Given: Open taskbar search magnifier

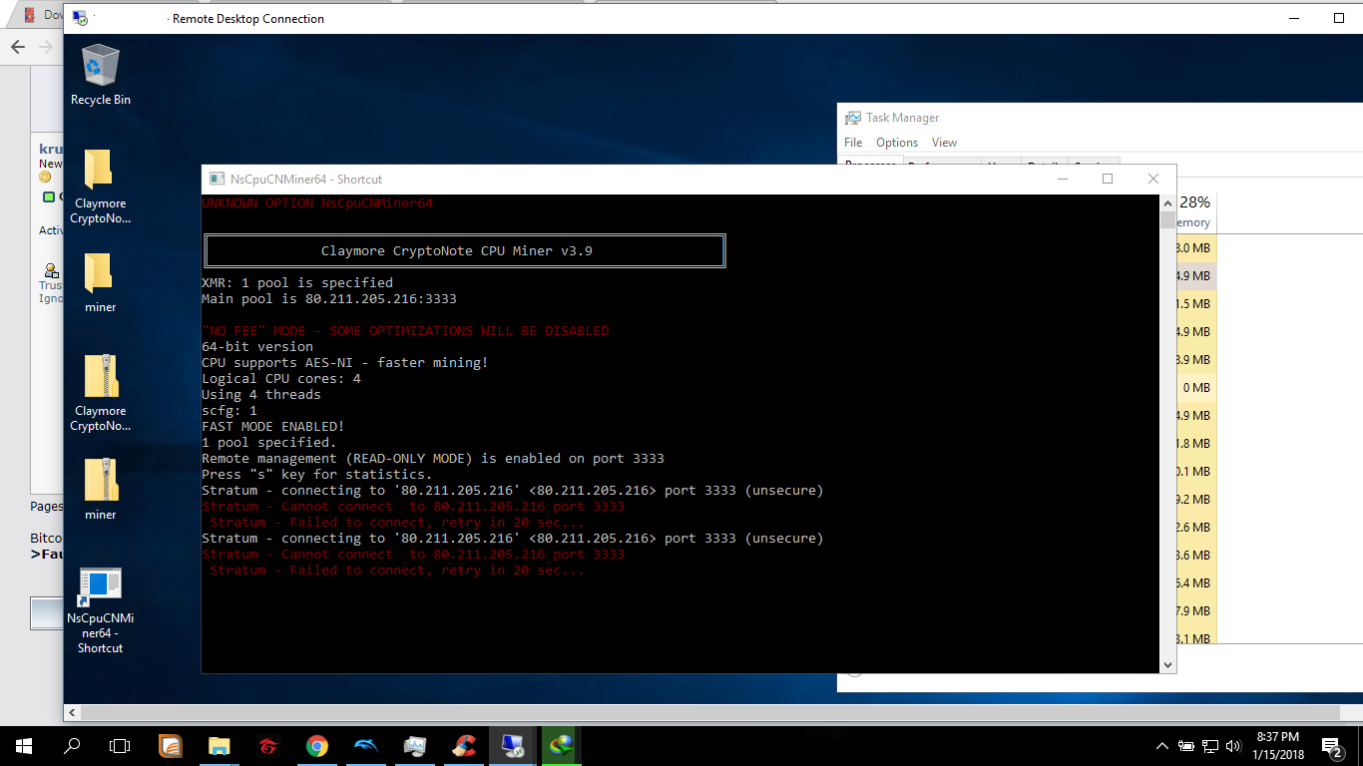Looking at the screenshot, I should pyautogui.click(x=72, y=745).
